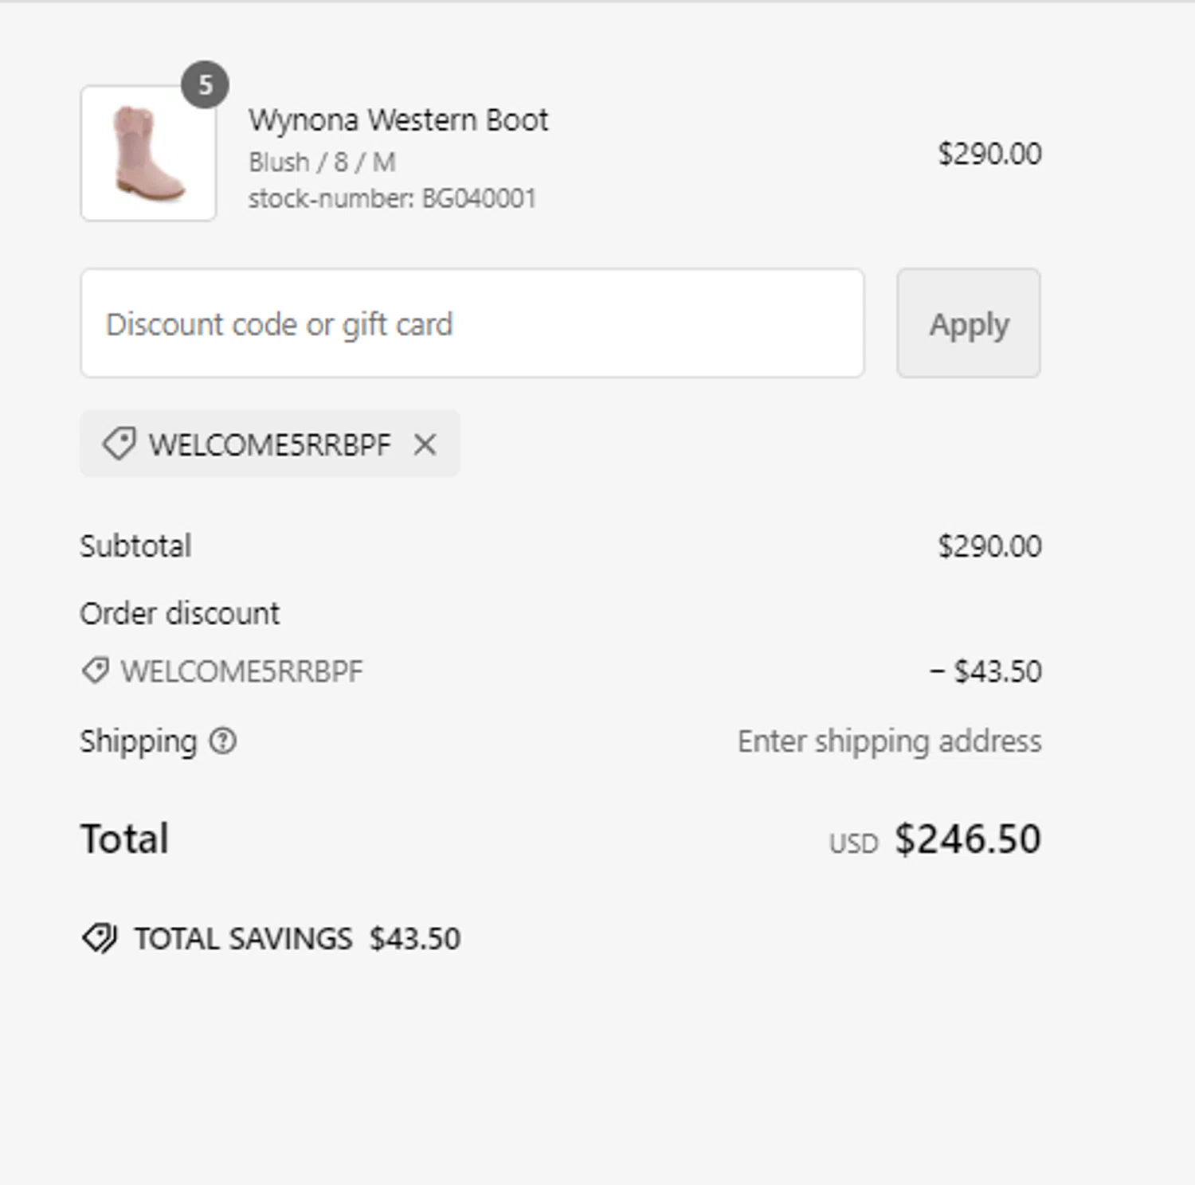Click the Wynona Western Boot product title
Screen dimensions: 1195x1185
tap(398, 120)
